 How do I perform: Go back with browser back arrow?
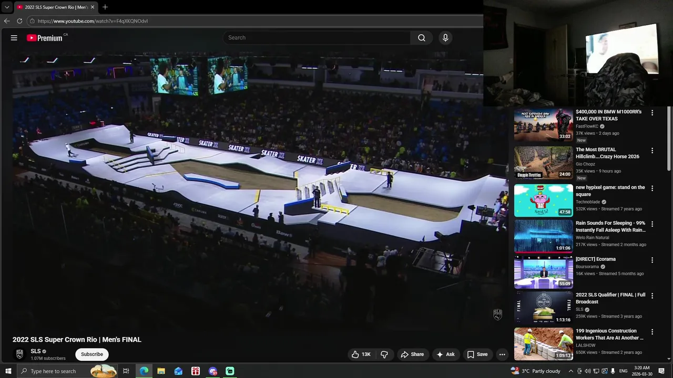tap(7, 21)
